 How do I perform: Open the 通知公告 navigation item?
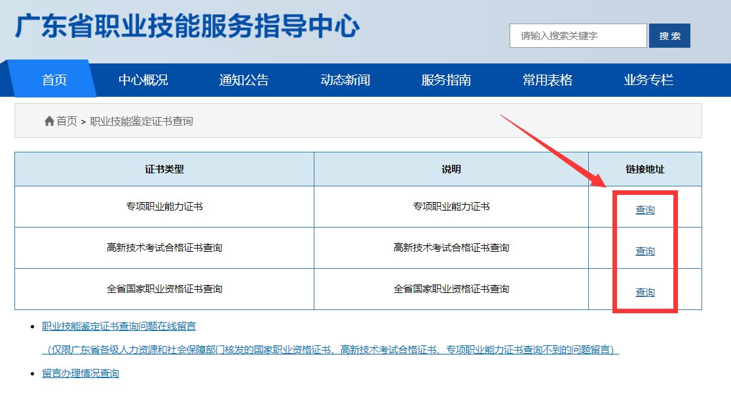[x=244, y=80]
